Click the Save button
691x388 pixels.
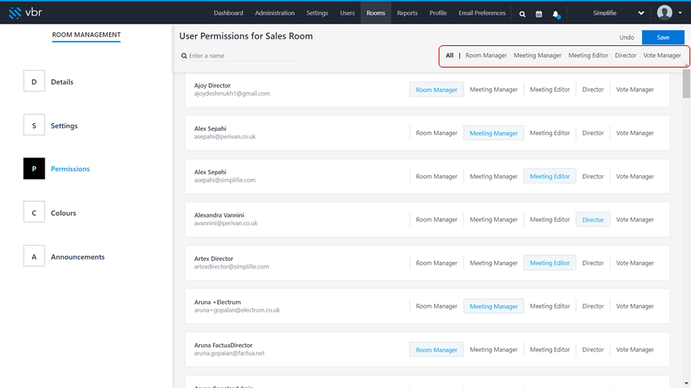(x=663, y=37)
